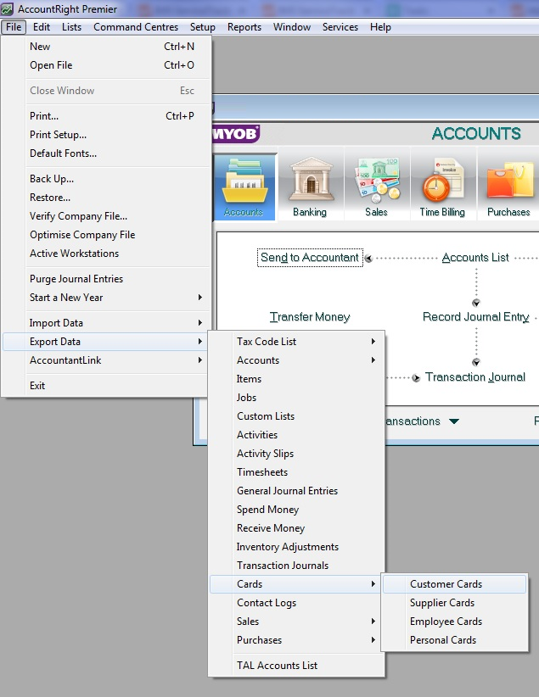This screenshot has height=697, width=539.
Task: Expand the Import Data submenu arrow
Action: [x=199, y=323]
